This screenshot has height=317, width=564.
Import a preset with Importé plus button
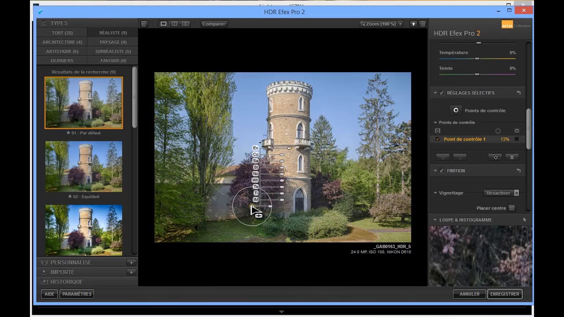131,272
